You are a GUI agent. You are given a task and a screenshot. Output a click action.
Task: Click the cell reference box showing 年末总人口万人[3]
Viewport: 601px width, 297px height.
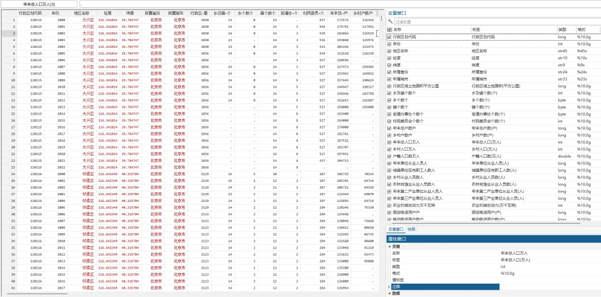pyautogui.click(x=39, y=4)
